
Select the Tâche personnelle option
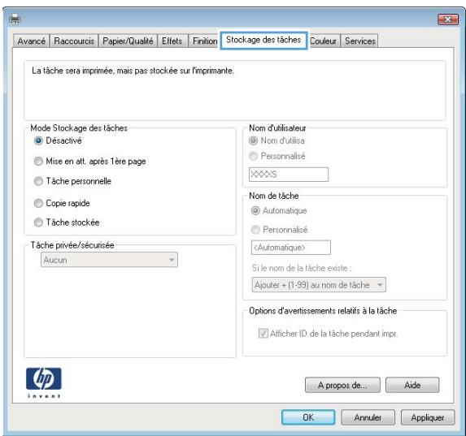(x=73, y=181)
